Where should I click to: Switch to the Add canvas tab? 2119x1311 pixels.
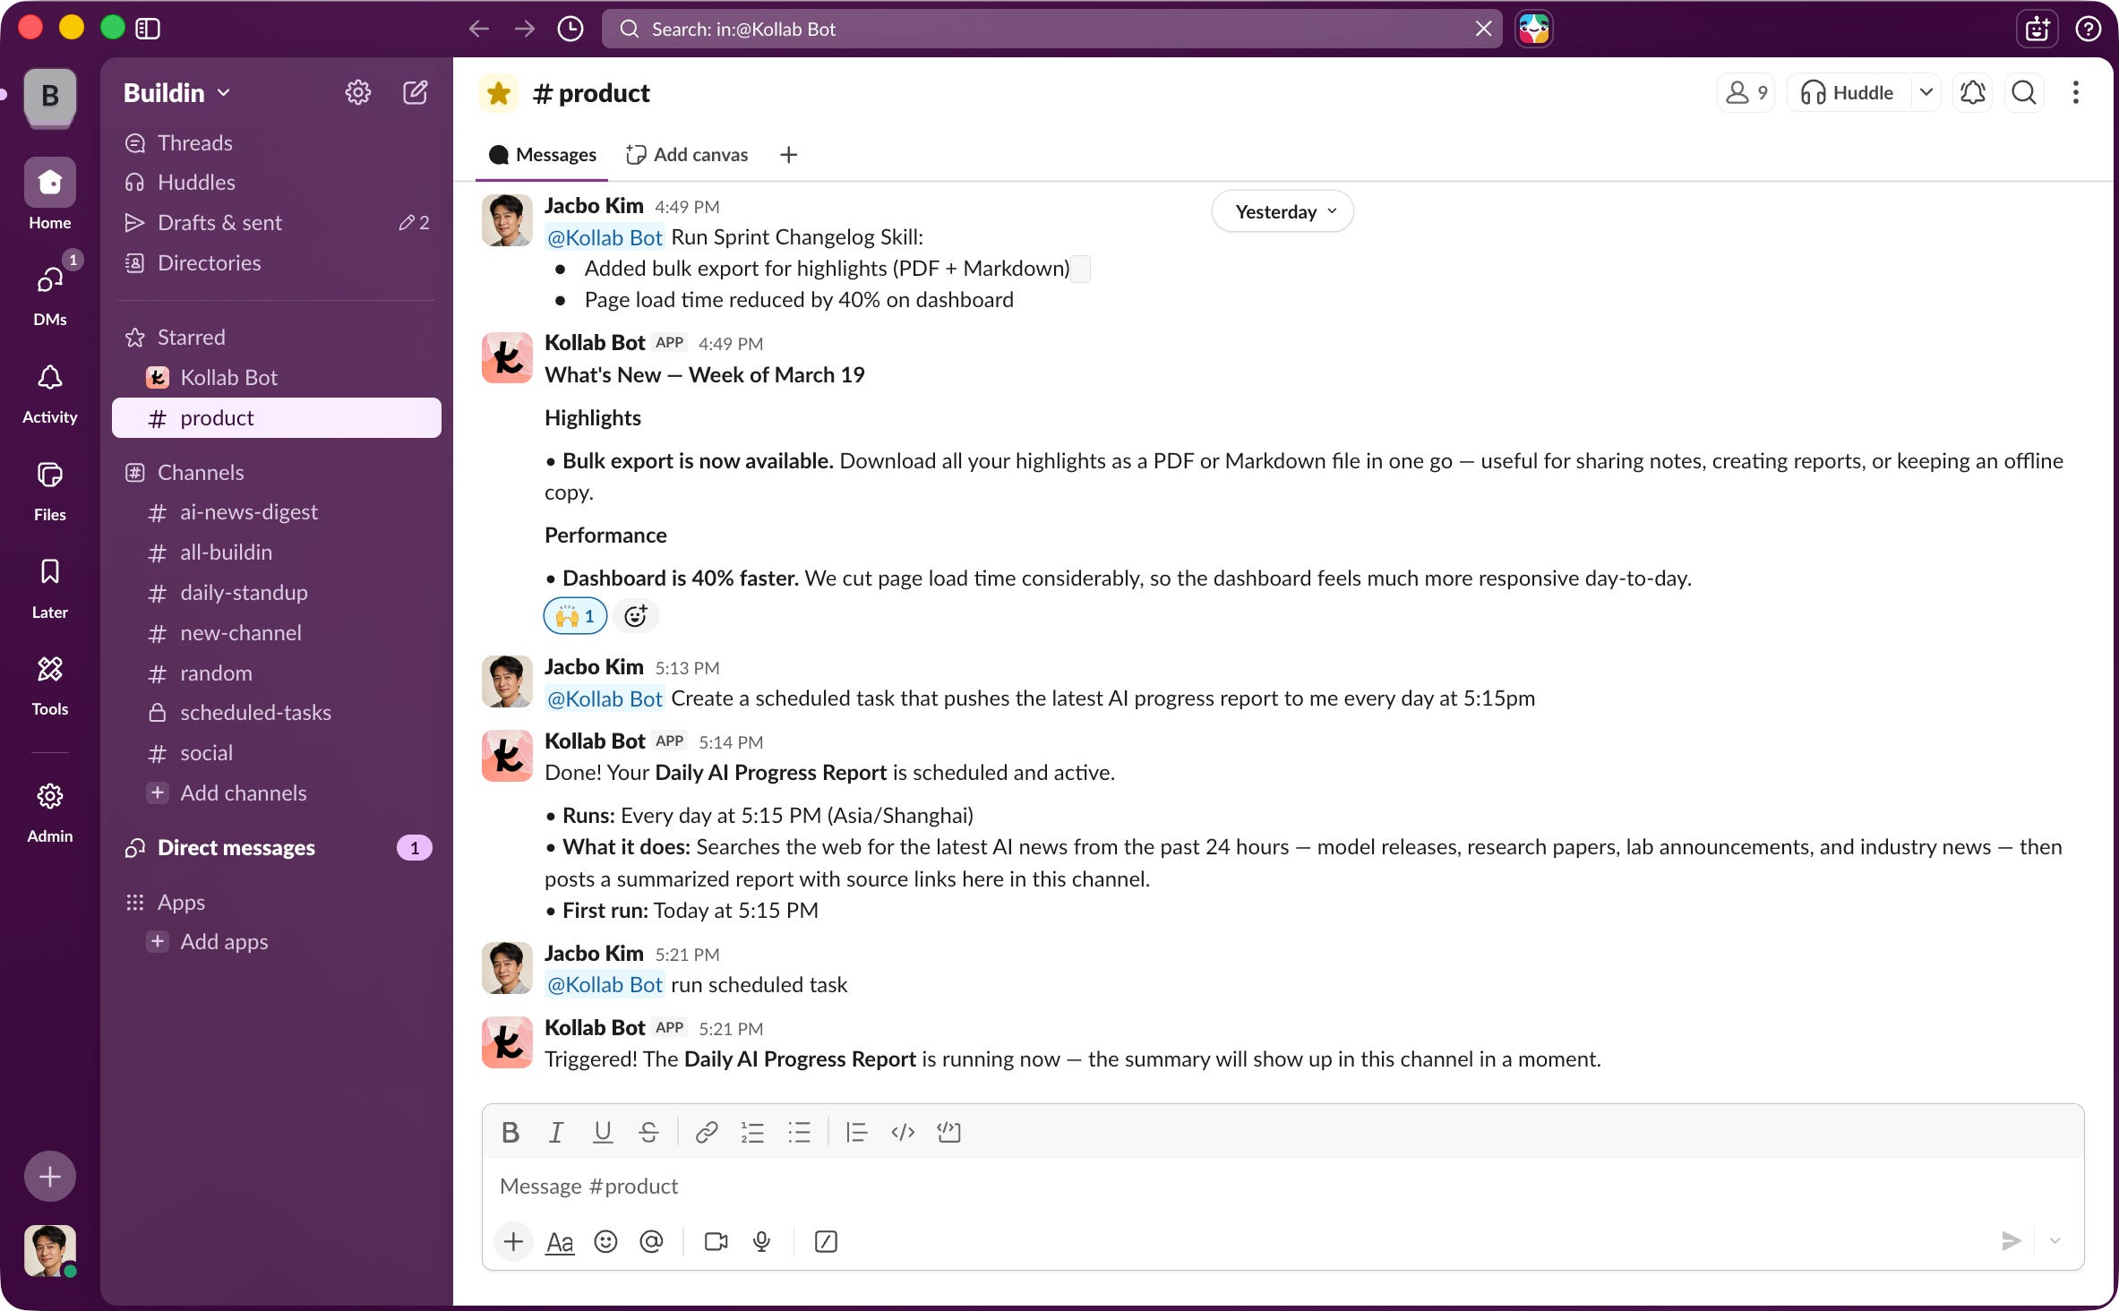[687, 154]
